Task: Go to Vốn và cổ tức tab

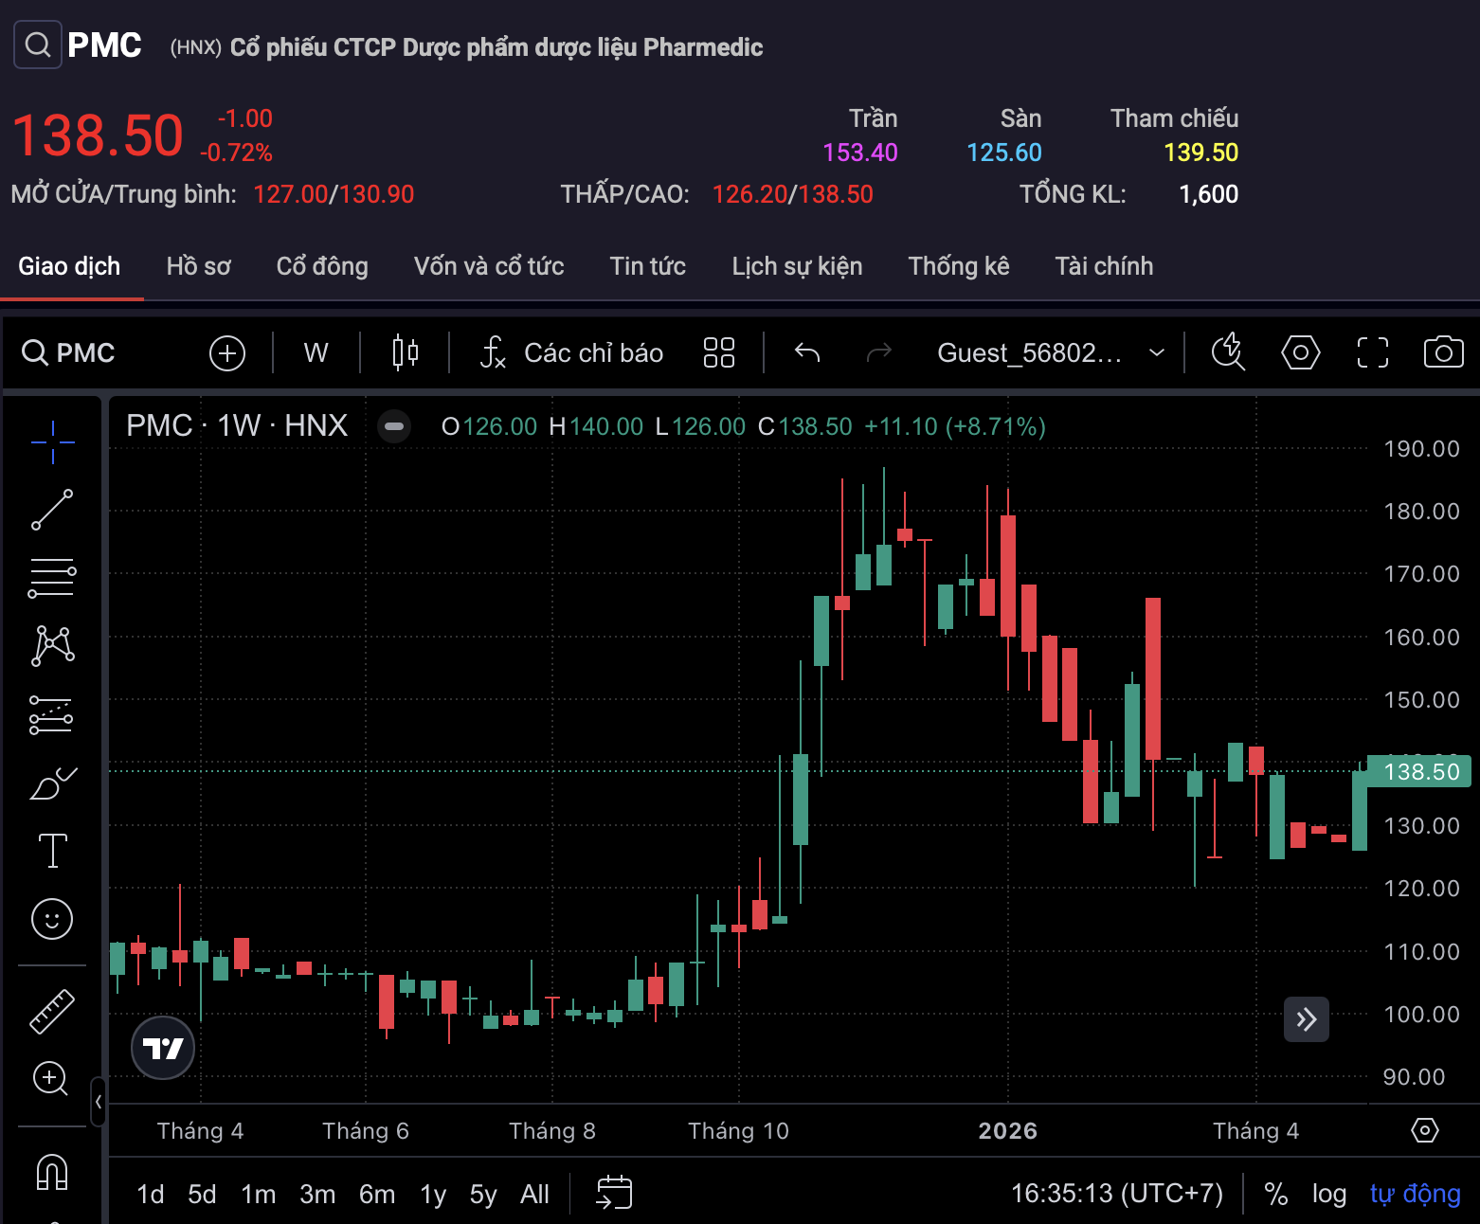Action: 489,266
